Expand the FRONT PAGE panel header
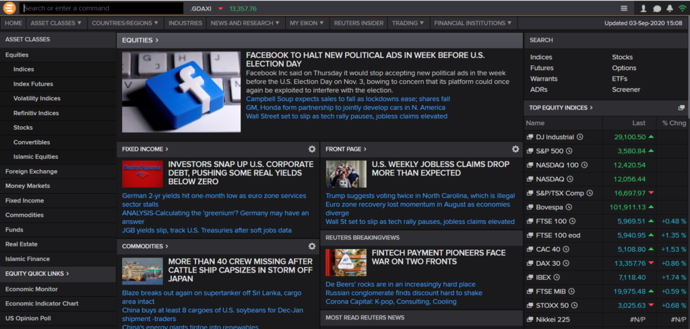 346,149
